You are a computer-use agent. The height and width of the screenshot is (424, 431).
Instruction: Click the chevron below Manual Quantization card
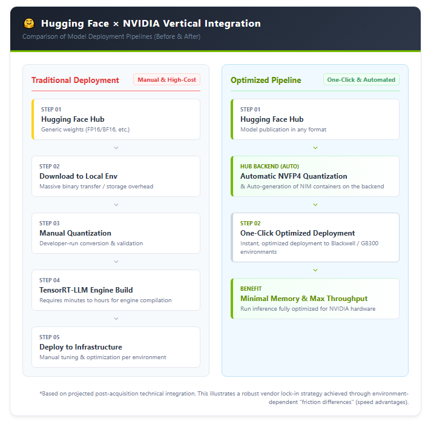(116, 262)
